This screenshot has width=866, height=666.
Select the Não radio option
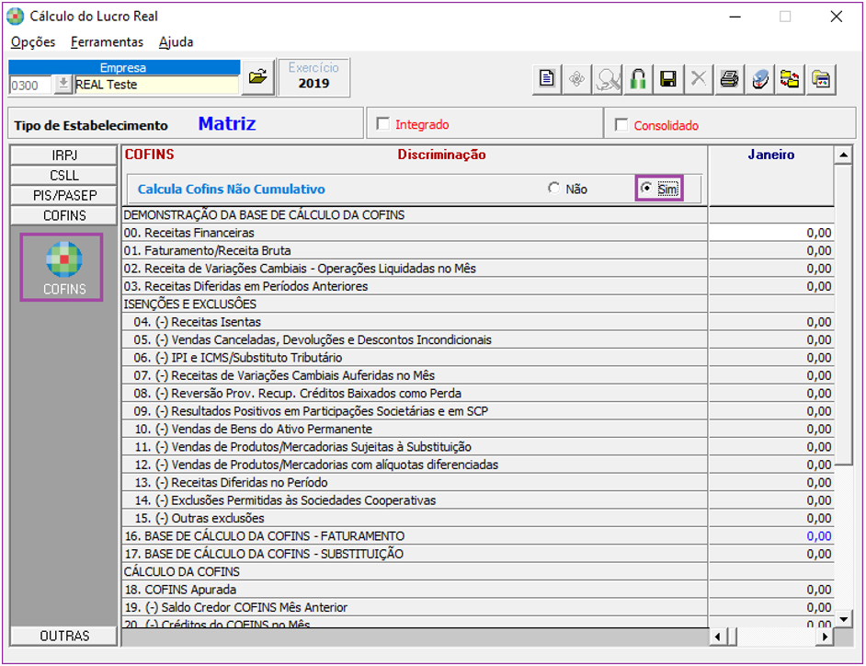(x=553, y=189)
